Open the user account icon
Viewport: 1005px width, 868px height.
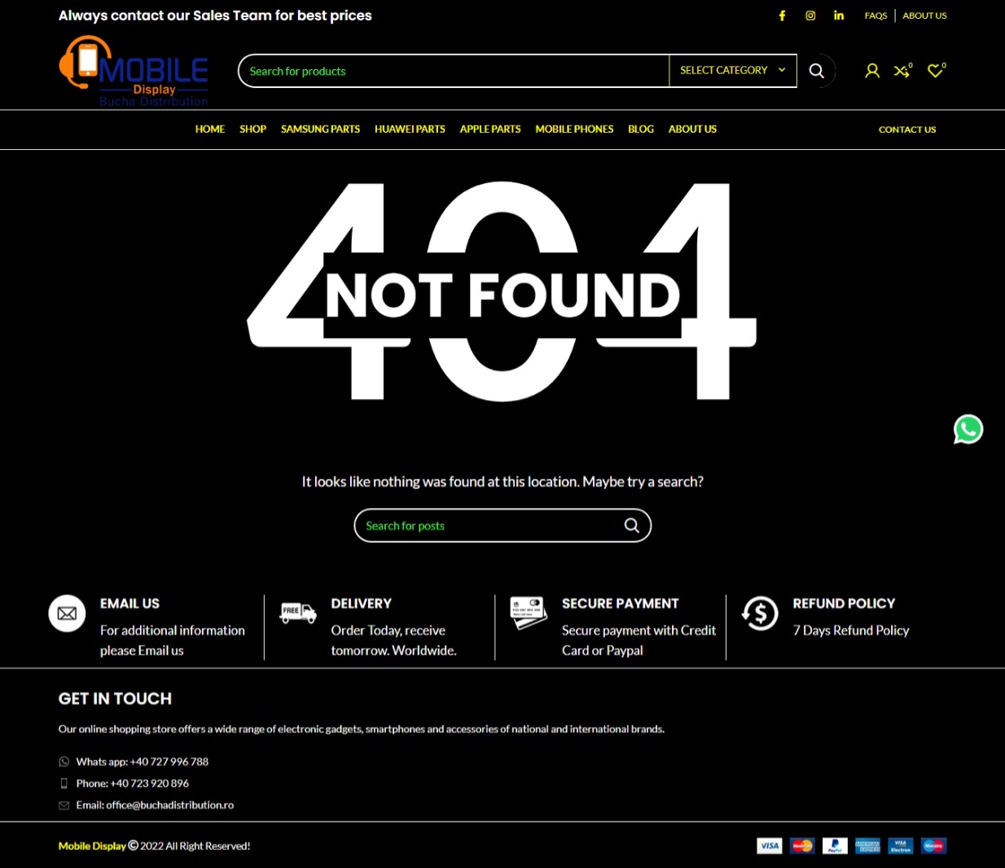point(872,71)
